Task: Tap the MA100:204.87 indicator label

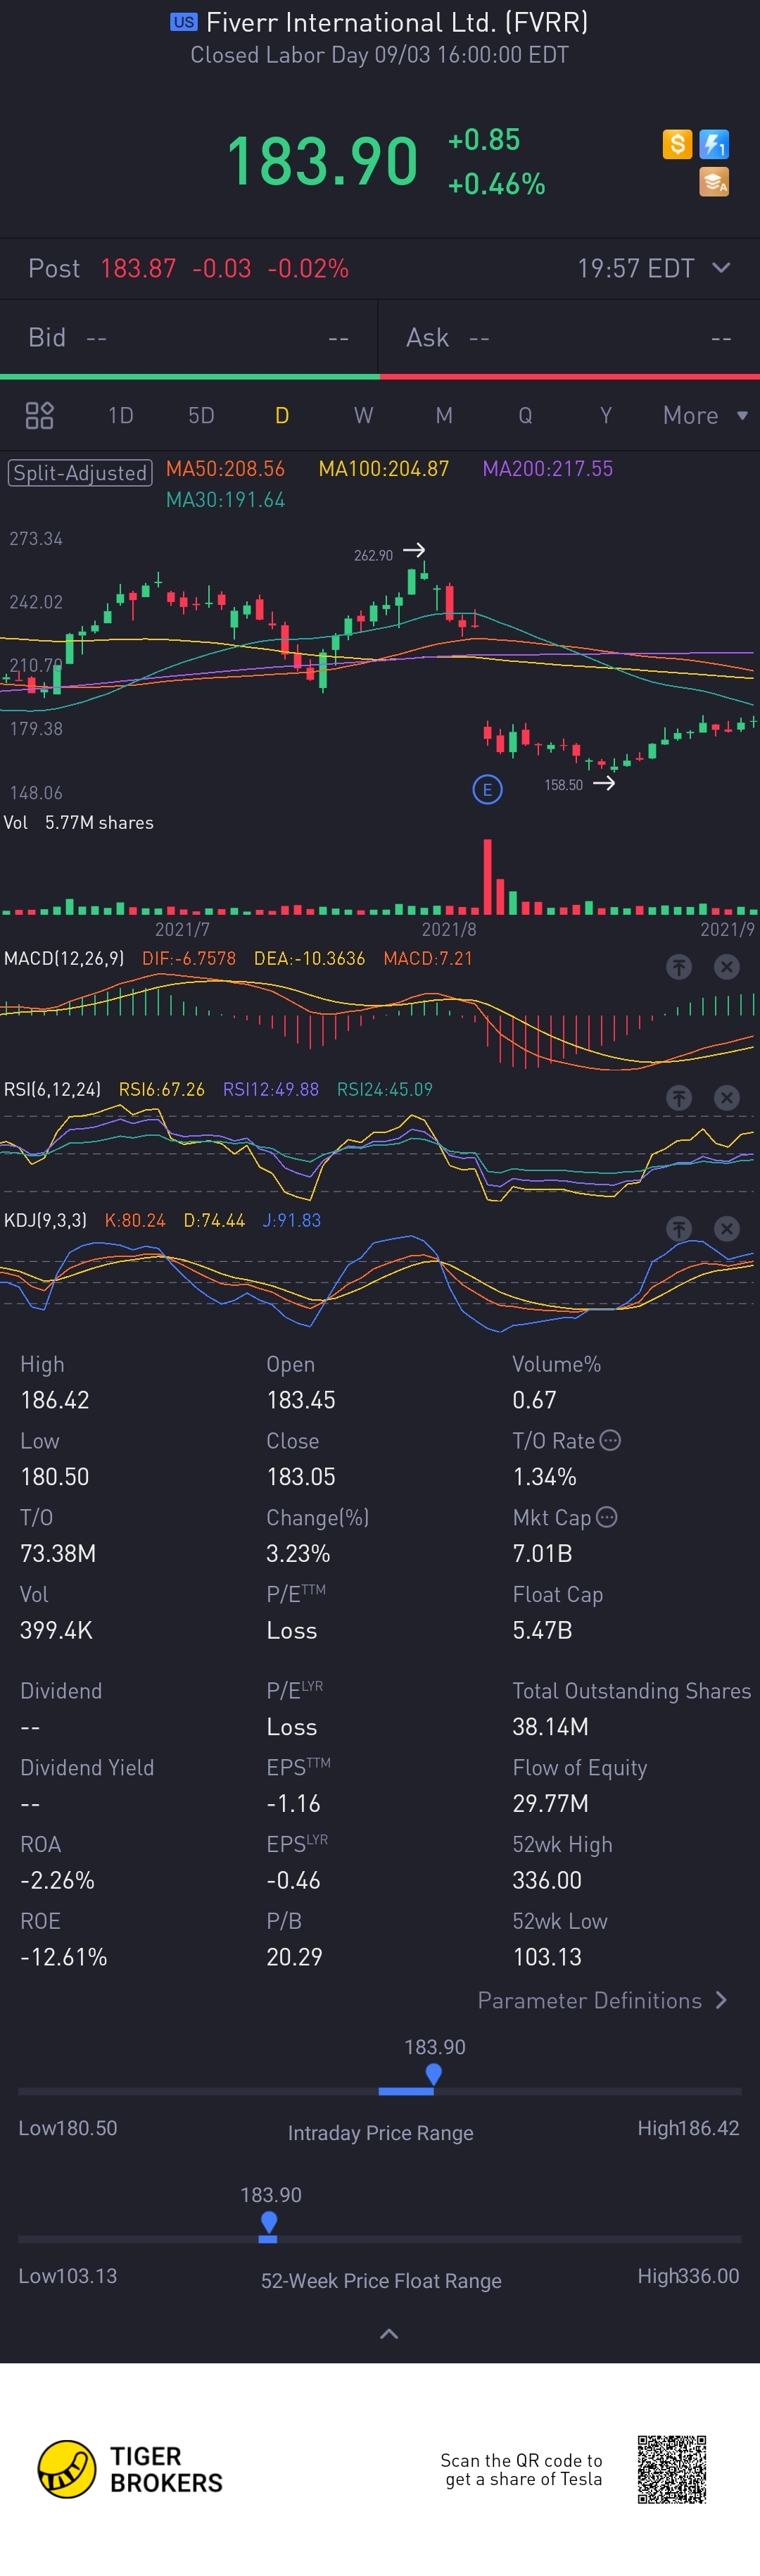Action: pyautogui.click(x=384, y=468)
